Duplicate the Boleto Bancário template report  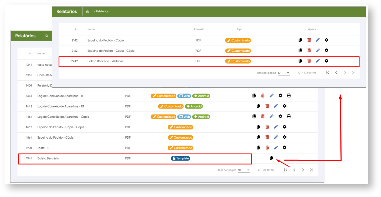272,158
